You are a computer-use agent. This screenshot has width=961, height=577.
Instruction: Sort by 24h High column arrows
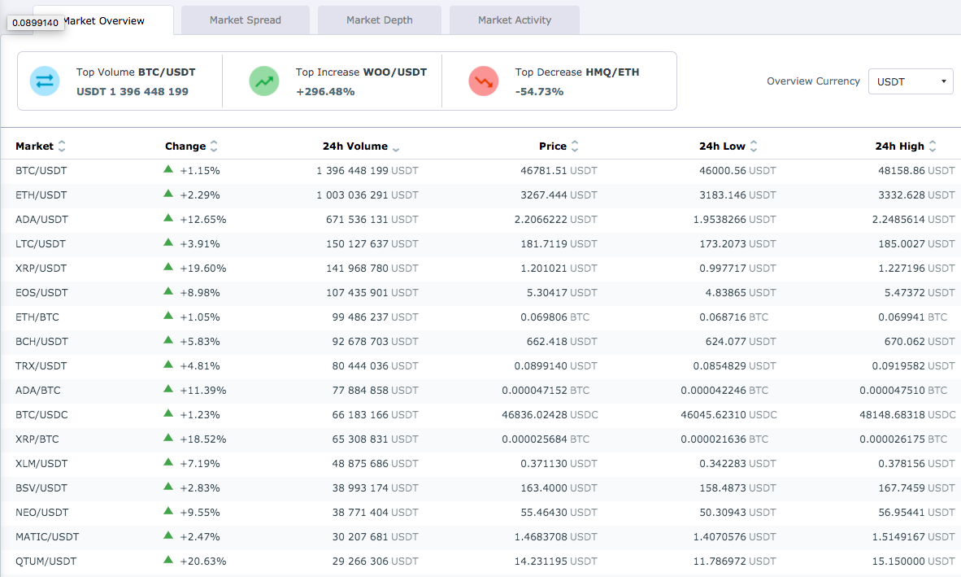933,146
